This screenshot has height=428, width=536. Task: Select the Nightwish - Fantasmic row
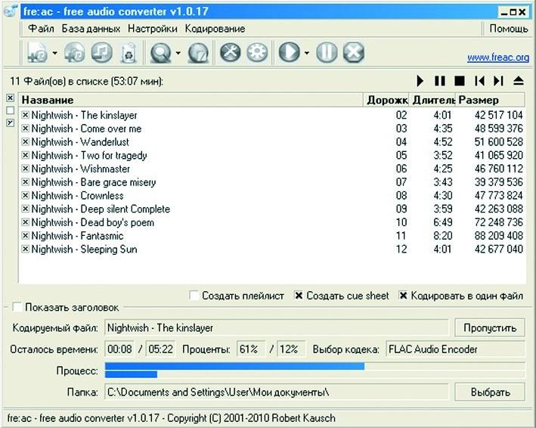[x=272, y=236]
